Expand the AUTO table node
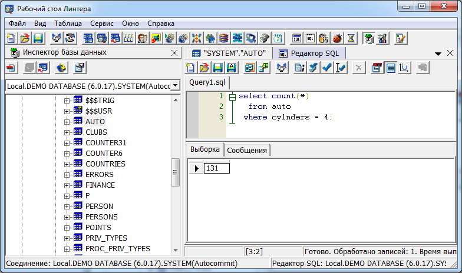462x273 pixels. click(x=67, y=121)
